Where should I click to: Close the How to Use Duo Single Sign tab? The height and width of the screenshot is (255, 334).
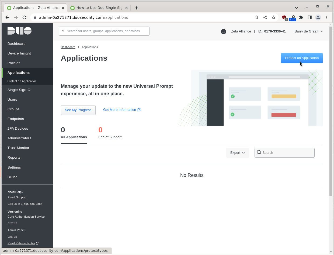[x=126, y=8]
